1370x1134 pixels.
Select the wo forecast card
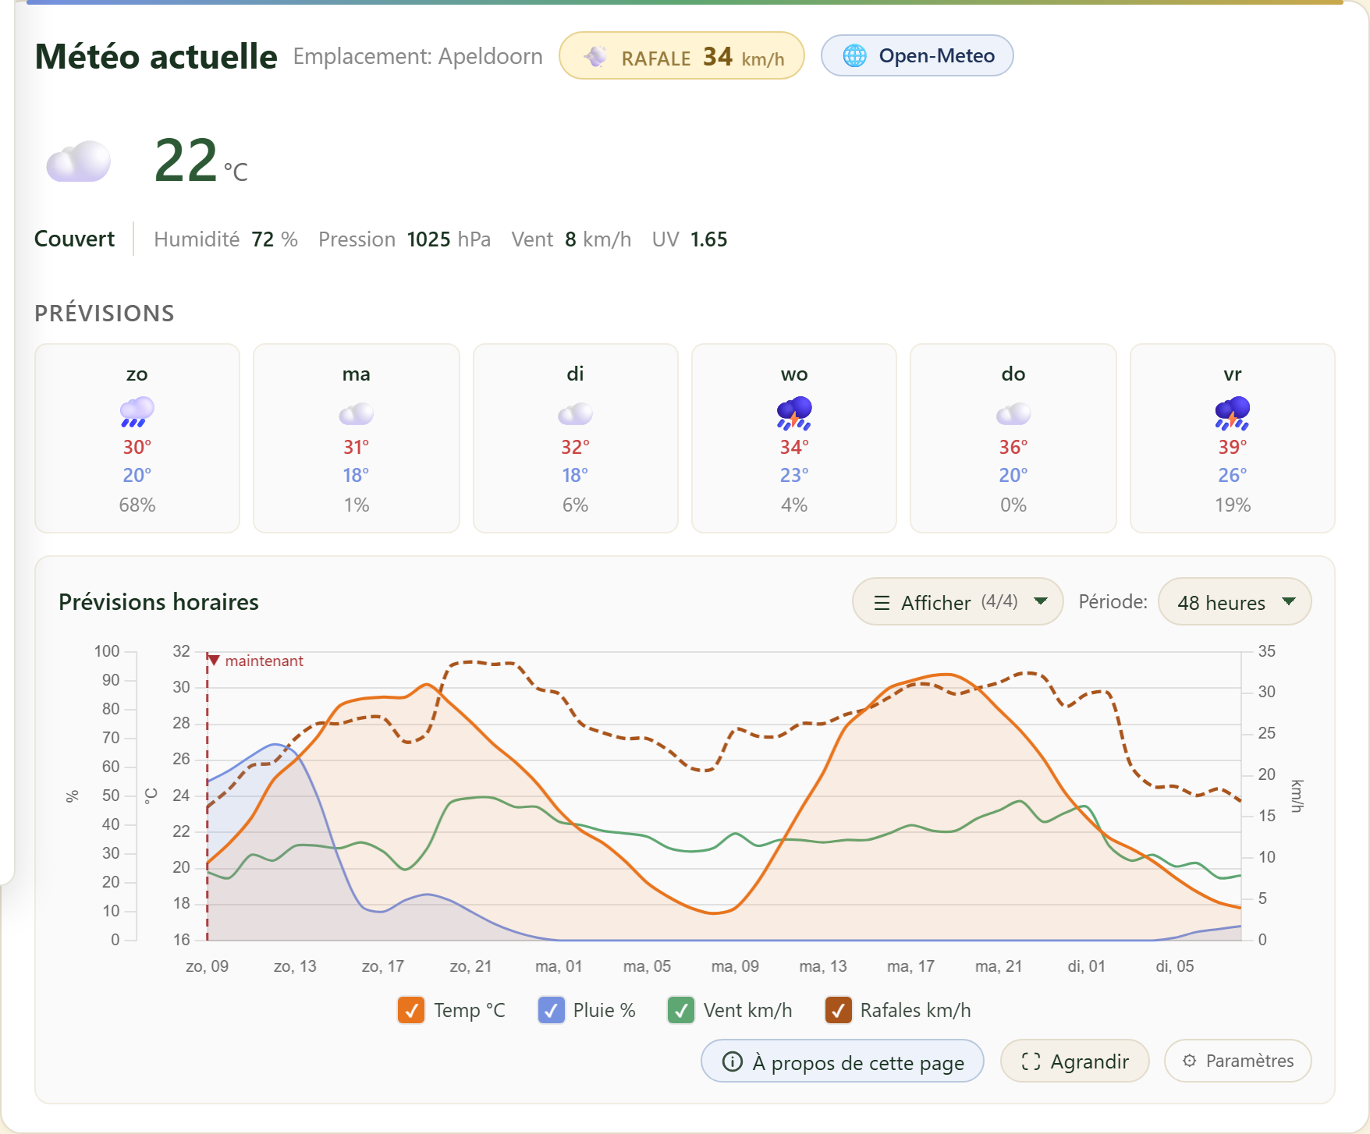(x=794, y=438)
